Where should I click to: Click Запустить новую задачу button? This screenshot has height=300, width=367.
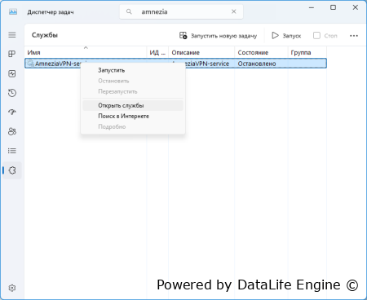coord(218,36)
